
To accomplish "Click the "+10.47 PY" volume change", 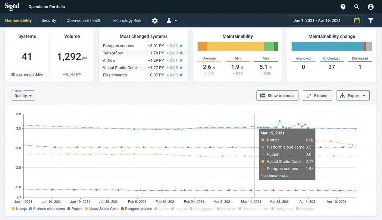I will click(72, 74).
